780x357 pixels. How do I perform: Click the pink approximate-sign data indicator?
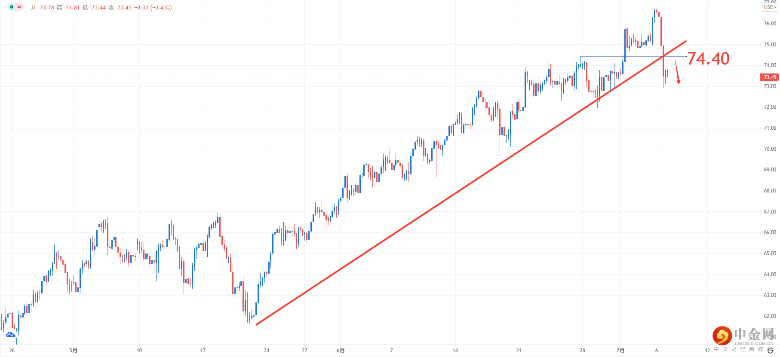point(19,7)
